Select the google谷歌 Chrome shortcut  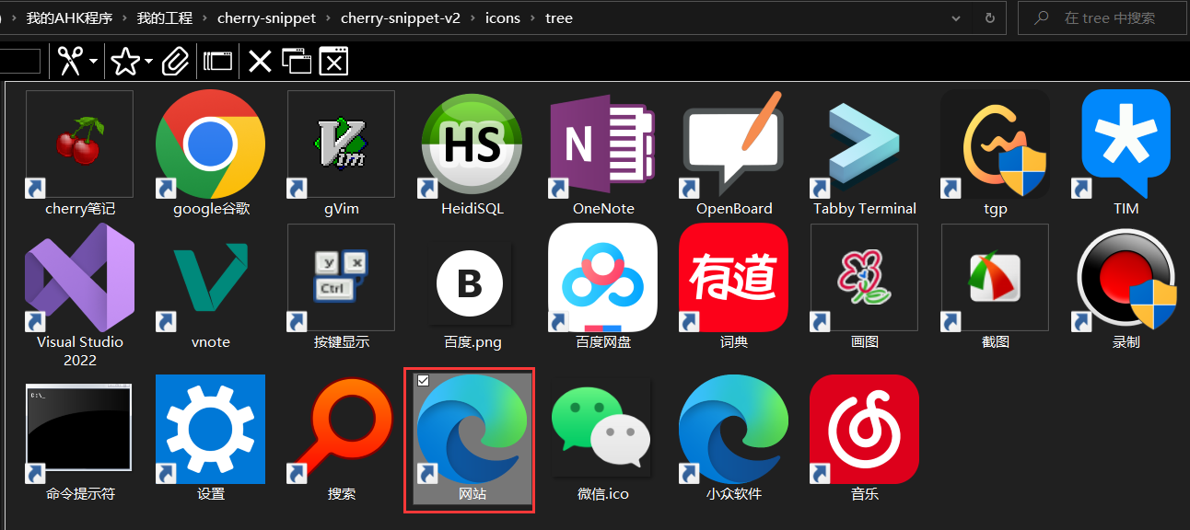click(x=210, y=144)
